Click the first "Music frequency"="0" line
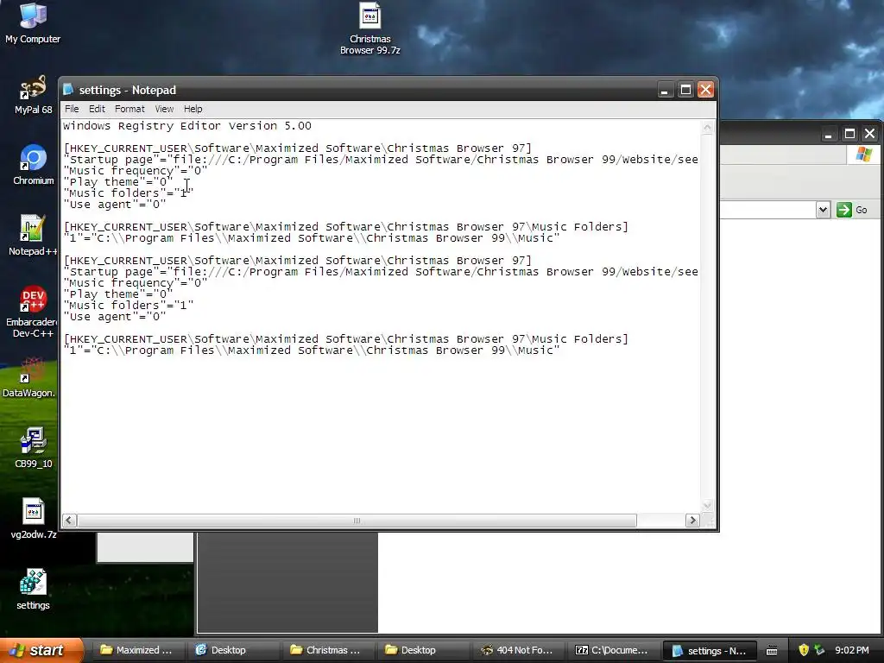 136,171
